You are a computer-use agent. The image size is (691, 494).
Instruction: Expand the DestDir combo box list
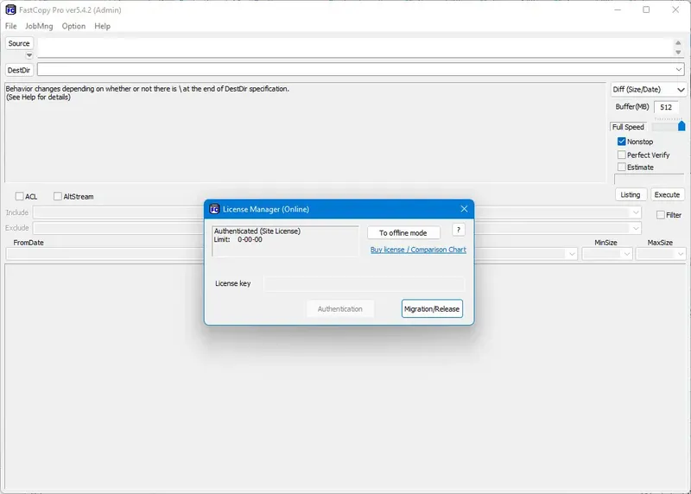tap(679, 70)
